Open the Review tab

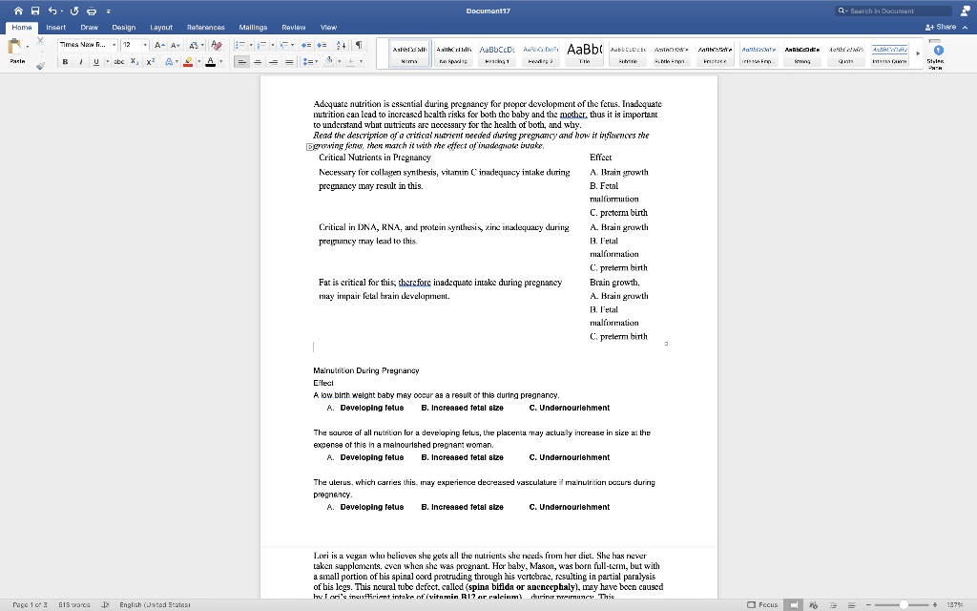coord(294,28)
